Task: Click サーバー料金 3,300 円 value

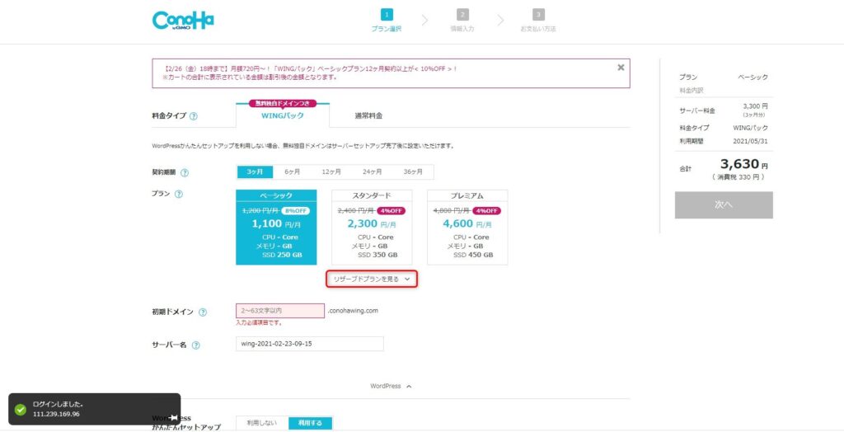Action: (755, 106)
